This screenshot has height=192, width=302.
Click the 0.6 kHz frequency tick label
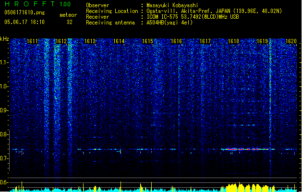point(4,182)
